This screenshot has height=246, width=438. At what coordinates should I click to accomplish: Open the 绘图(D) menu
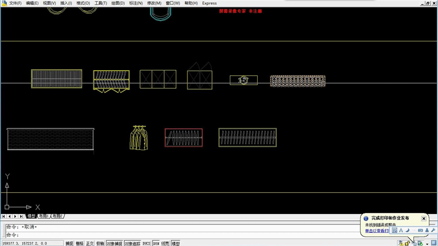[118, 3]
